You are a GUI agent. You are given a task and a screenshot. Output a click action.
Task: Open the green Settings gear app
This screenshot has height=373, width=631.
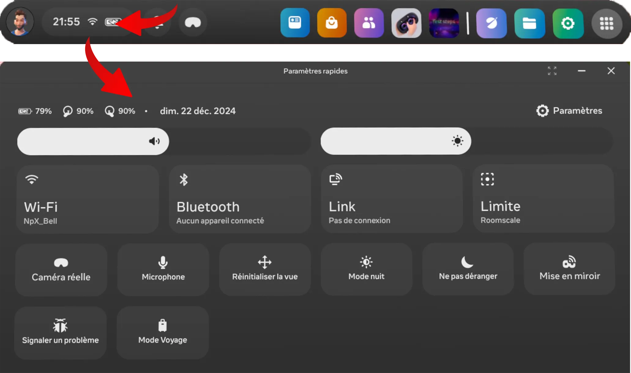tap(568, 23)
